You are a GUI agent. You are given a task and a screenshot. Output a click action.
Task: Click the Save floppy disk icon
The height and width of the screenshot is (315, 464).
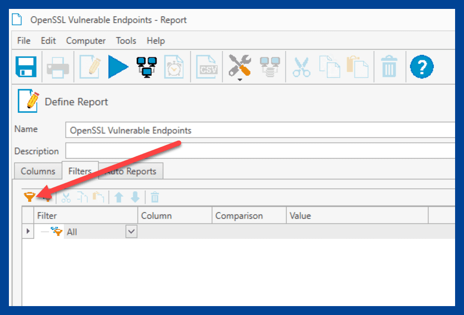(26, 67)
